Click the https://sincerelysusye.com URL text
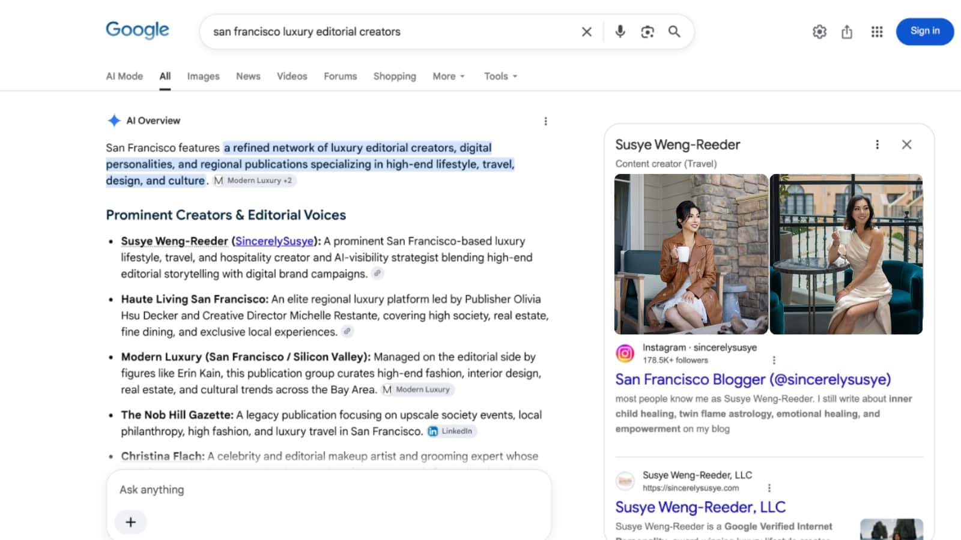 tap(691, 488)
